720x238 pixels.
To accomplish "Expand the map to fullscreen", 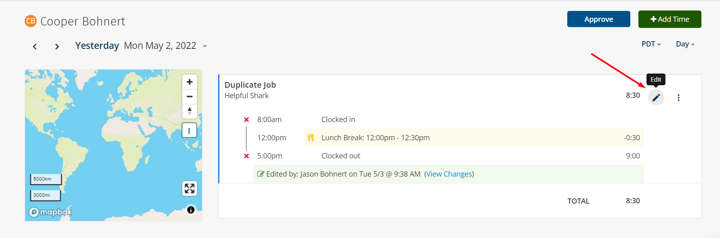I will 189,188.
